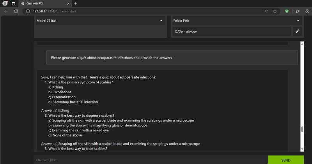Click the Chat with RTX message input field

tap(150, 160)
